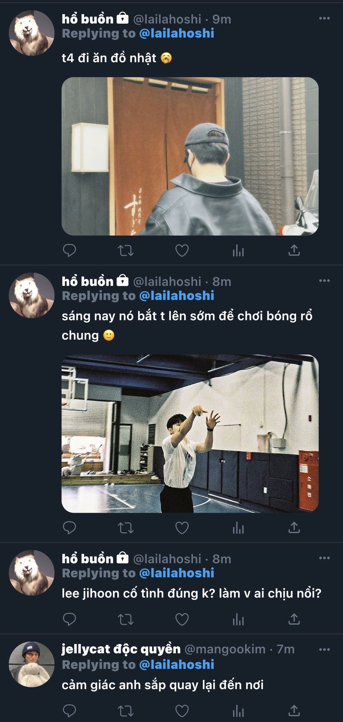Open the @lailahoshi link in the first tweet
The width and height of the screenshot is (343, 722).
[177, 33]
